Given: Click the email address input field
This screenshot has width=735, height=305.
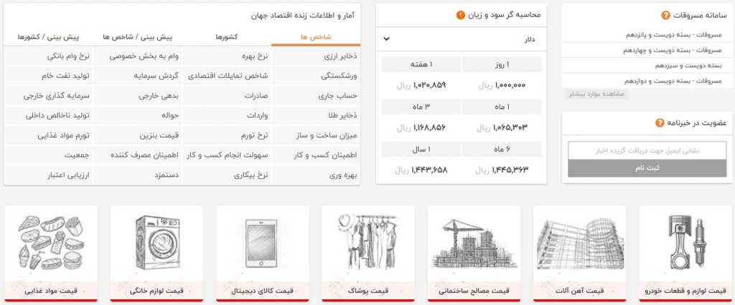Looking at the screenshot, I should [647, 150].
